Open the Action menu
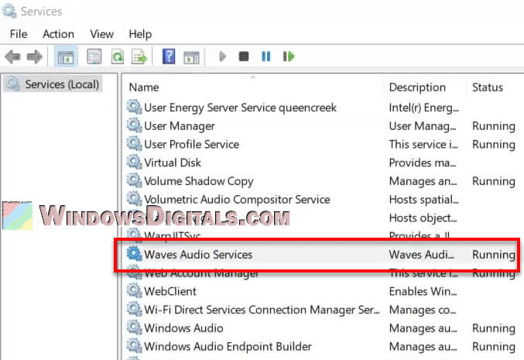Image resolution: width=524 pixels, height=360 pixels. click(59, 34)
